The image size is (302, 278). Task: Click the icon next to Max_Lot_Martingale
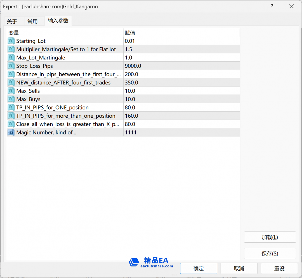(x=11, y=58)
